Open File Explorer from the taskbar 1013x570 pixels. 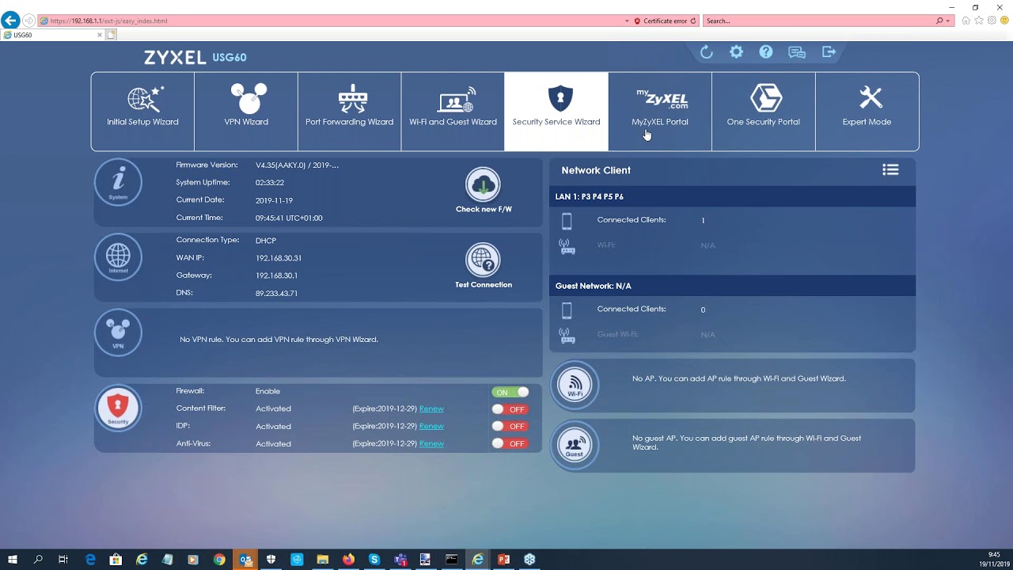pos(322,560)
